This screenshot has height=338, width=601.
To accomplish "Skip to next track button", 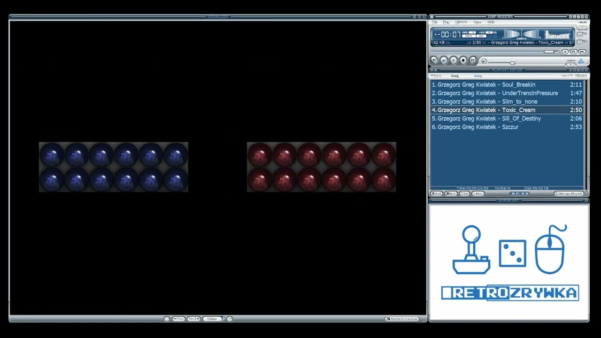I will 472,60.
